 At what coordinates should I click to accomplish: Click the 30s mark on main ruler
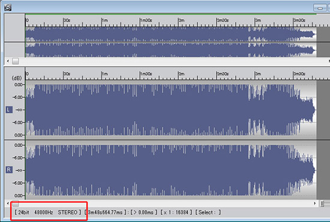(67, 74)
